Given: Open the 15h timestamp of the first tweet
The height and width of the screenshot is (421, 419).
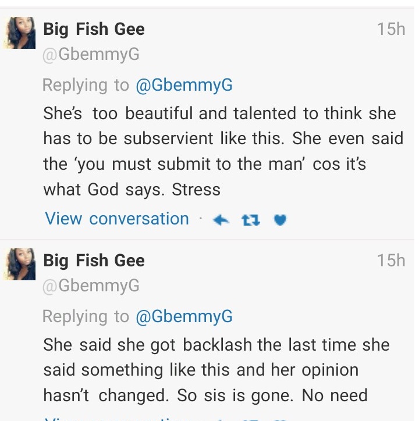Looking at the screenshot, I should coord(390,29).
